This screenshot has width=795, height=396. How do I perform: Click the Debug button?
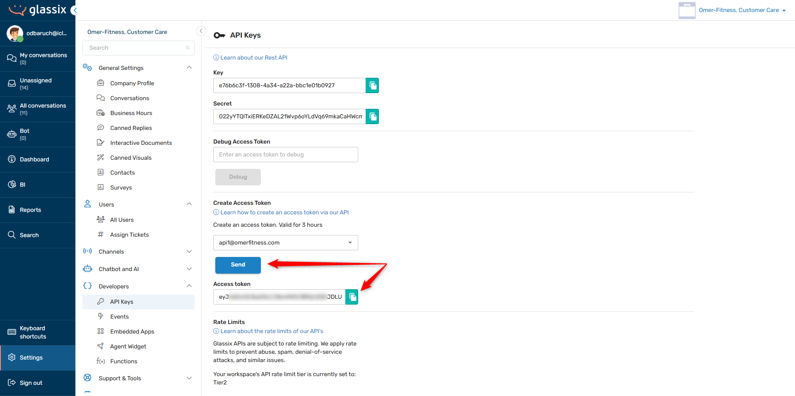point(238,177)
